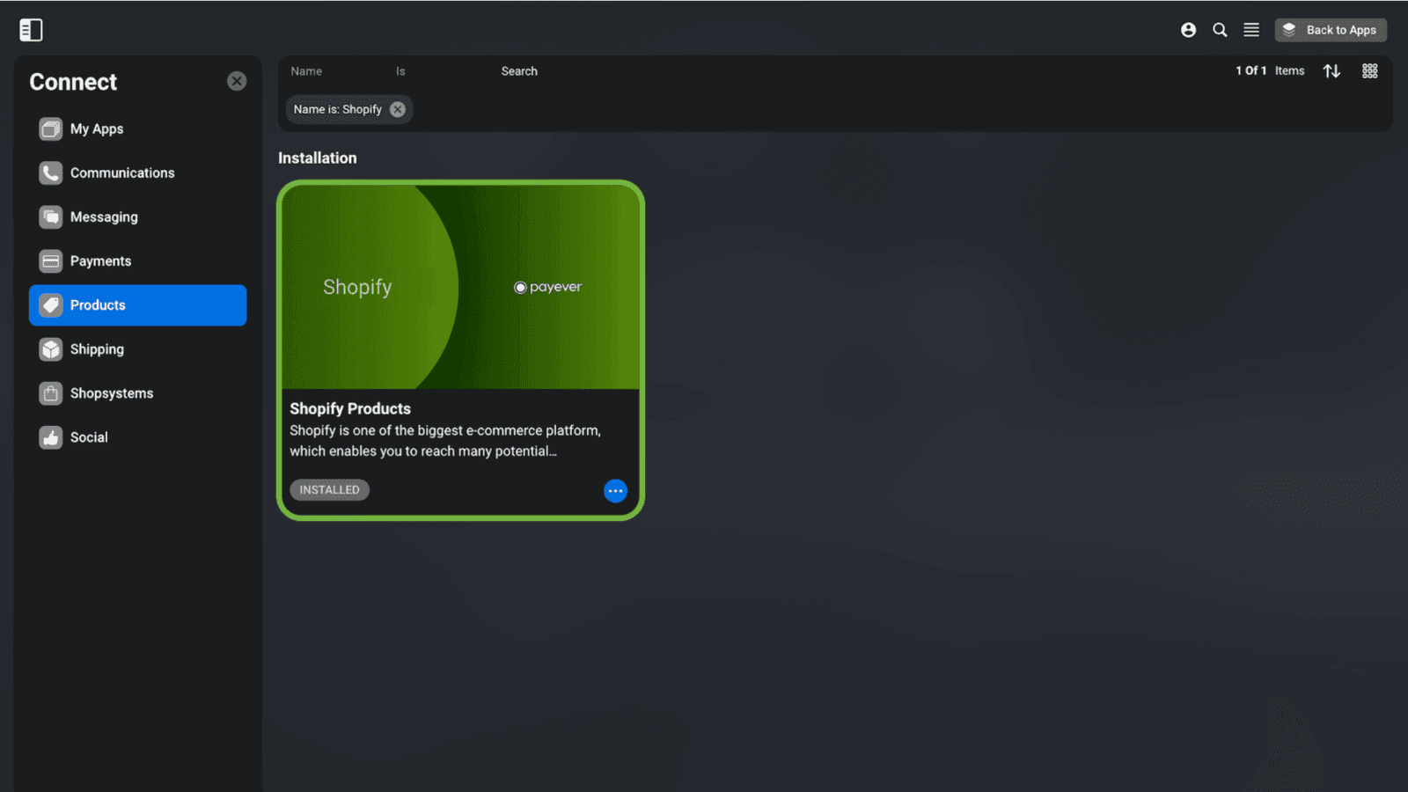Open the Name filter dropdown
Viewport: 1408px width, 792px height.
click(306, 70)
